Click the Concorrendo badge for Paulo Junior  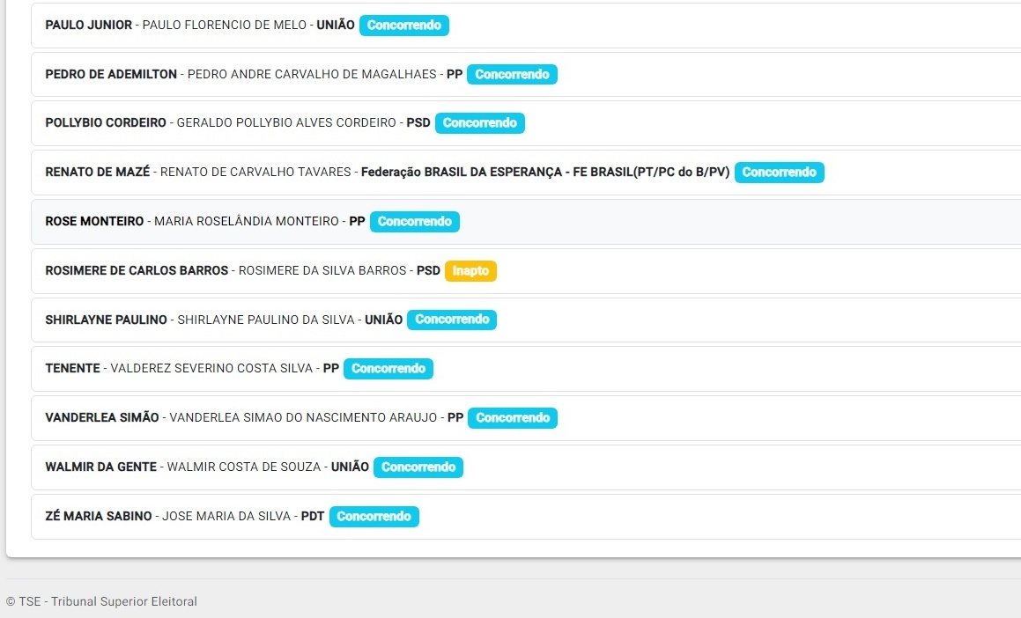coord(403,26)
